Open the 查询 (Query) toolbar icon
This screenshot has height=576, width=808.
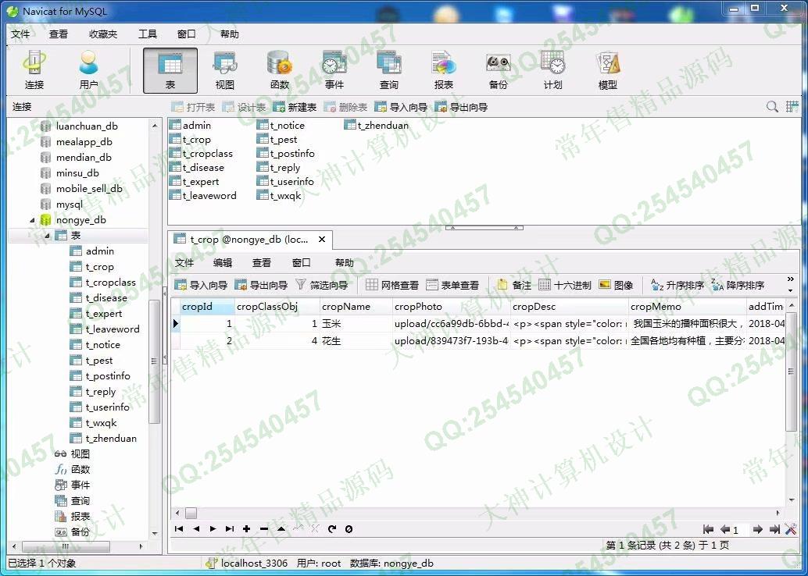pyautogui.click(x=388, y=70)
